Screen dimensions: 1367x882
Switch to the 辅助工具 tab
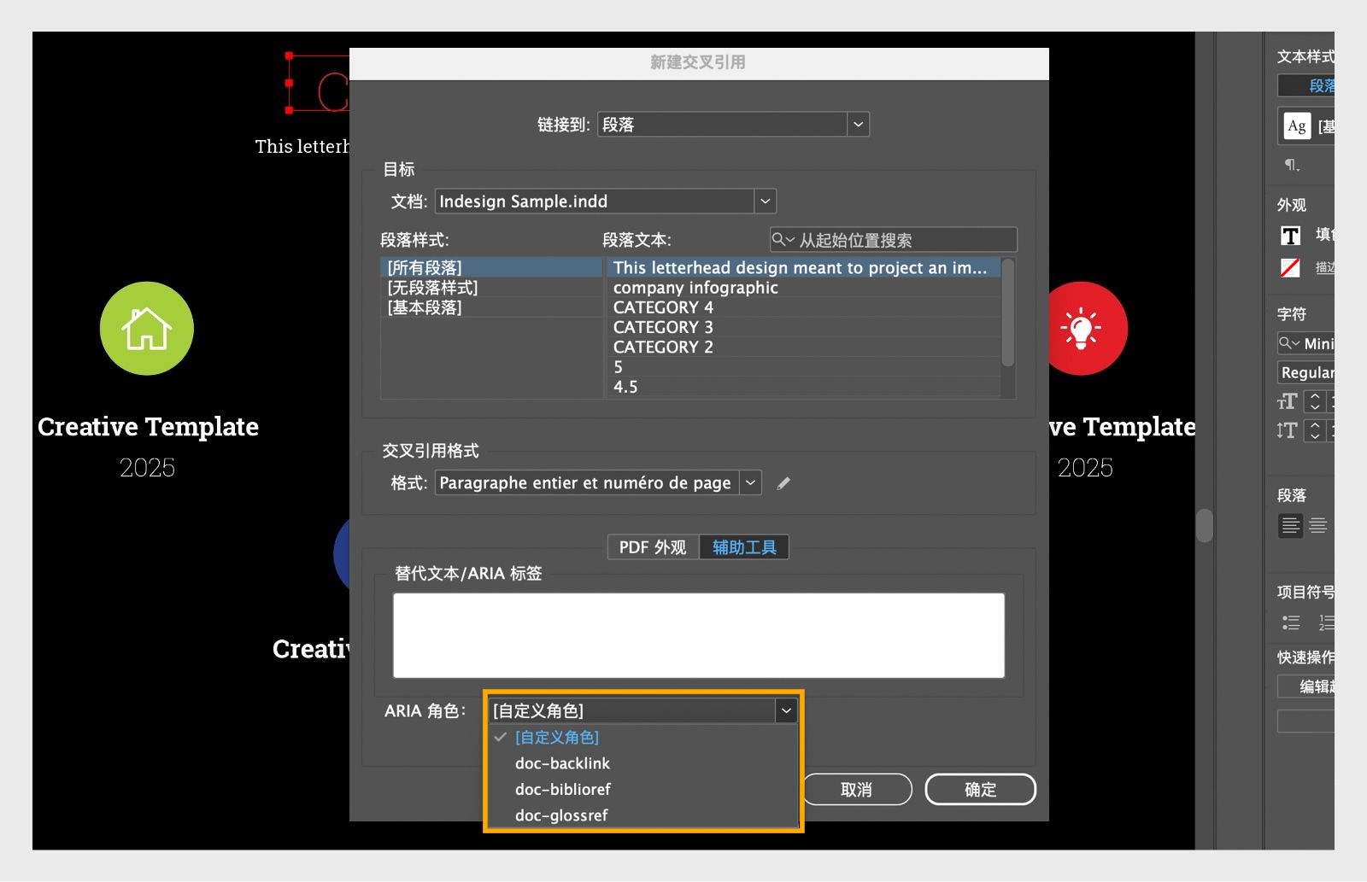click(x=743, y=547)
